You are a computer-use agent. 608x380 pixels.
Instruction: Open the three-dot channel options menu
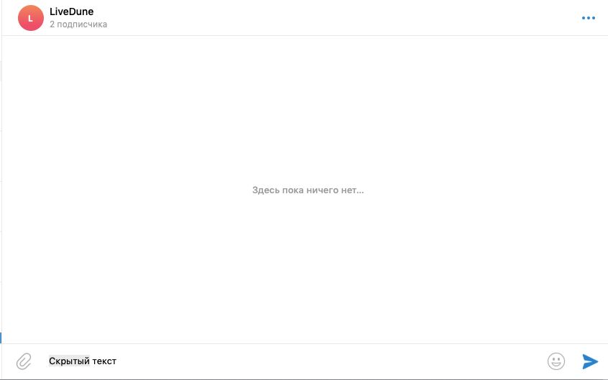588,18
